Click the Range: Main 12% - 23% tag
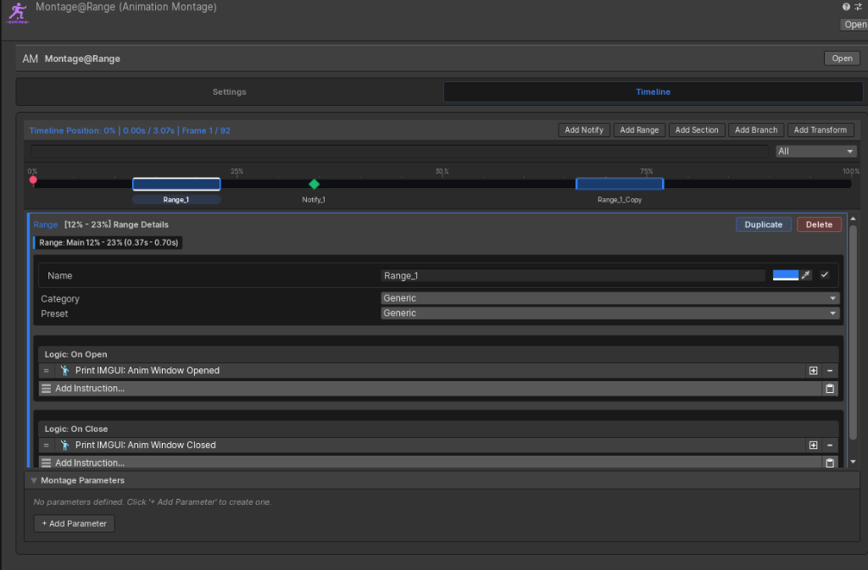The height and width of the screenshot is (570, 868). [x=108, y=242]
